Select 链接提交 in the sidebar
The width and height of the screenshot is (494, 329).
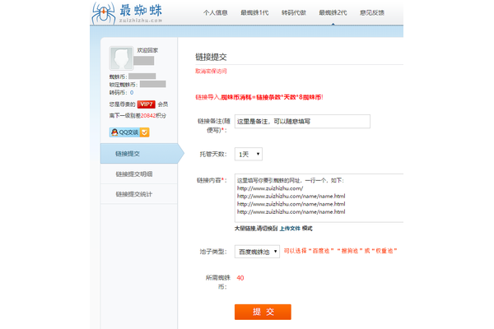[x=133, y=154]
